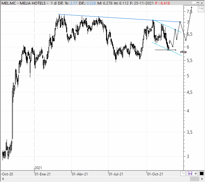Click the date F: 25-11-2021

(142, 3)
